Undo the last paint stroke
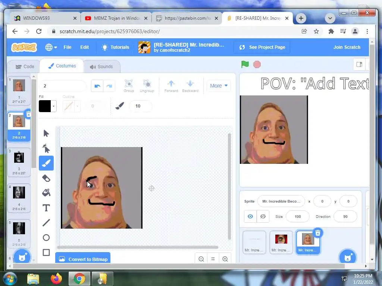The image size is (382, 286). [97, 86]
